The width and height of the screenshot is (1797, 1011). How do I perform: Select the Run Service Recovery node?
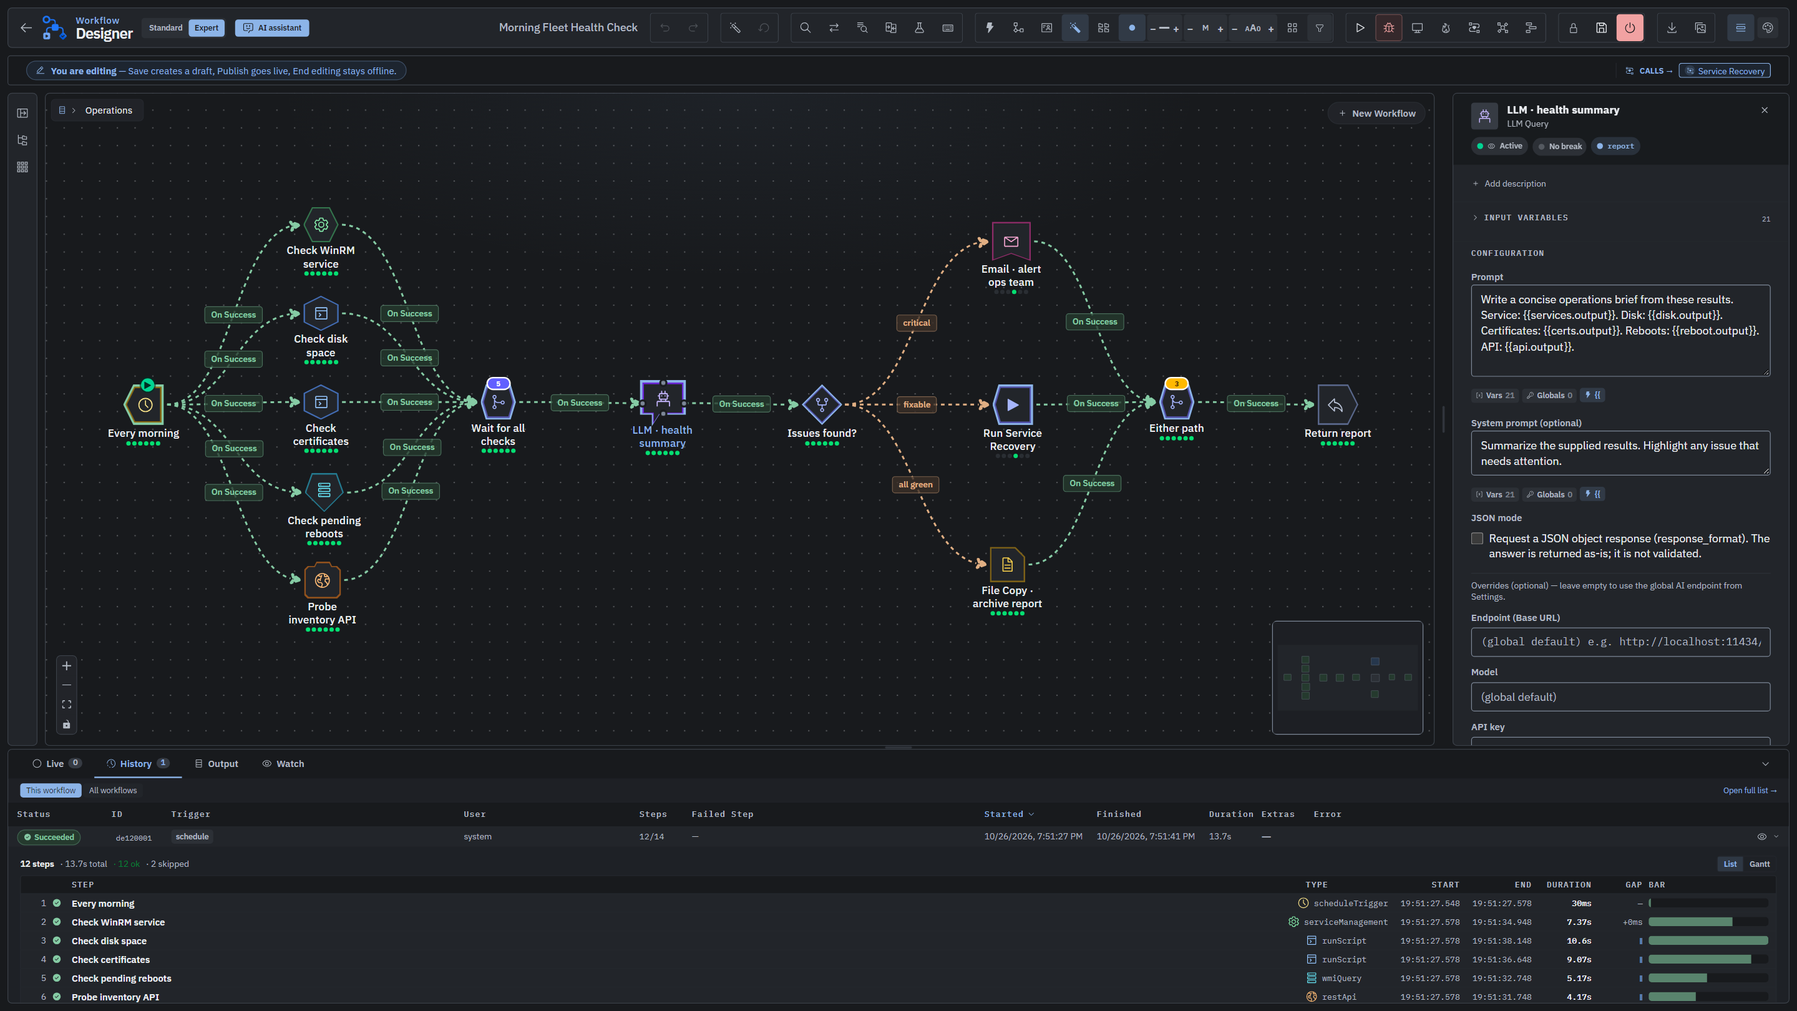[x=1012, y=404]
